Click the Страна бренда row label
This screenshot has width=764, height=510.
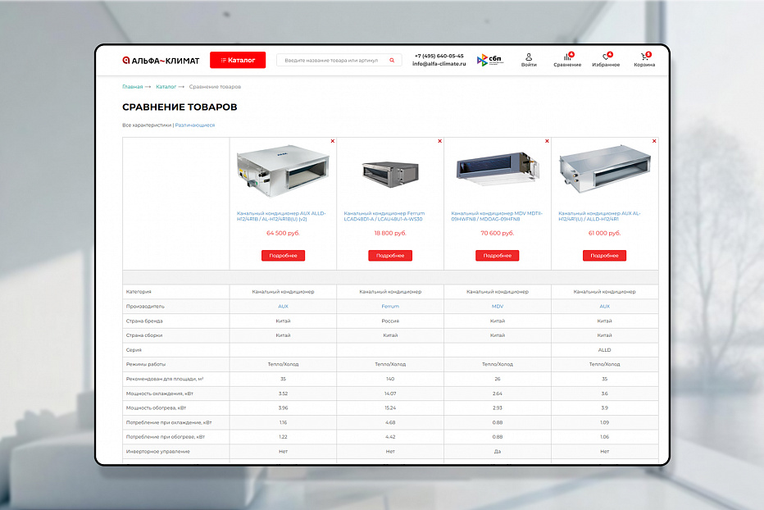(x=144, y=321)
